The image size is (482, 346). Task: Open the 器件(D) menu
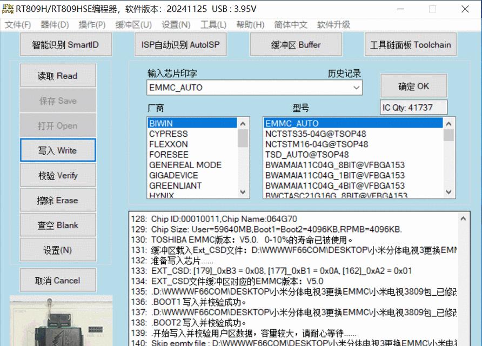point(55,25)
